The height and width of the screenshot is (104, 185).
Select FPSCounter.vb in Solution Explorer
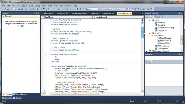tap(163, 46)
